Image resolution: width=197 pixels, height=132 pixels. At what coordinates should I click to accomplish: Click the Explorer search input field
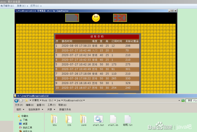(x=191, y=101)
